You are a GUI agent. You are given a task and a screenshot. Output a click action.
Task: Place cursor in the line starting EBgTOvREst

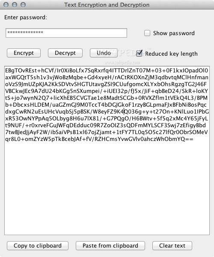(107, 71)
